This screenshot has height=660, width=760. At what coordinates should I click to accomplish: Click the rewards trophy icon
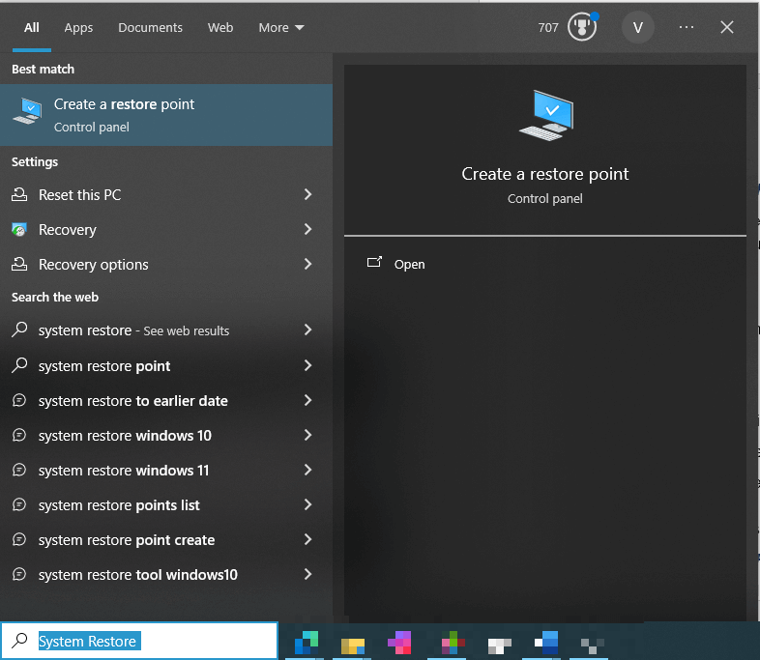[x=582, y=27]
